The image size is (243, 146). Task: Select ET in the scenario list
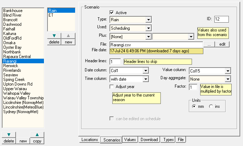click(51, 16)
